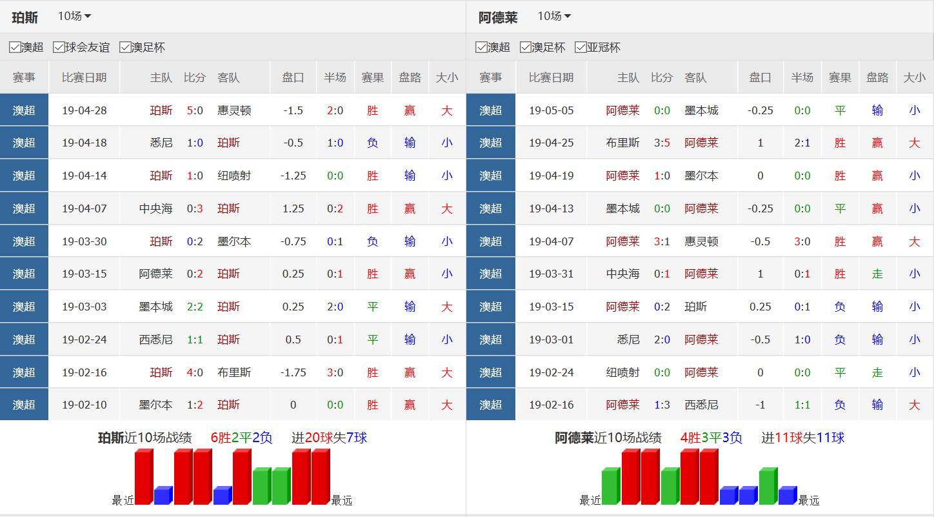This screenshot has width=934, height=517.
Task: Click 盘口 column header in 珀斯 table
Action: [x=293, y=77]
